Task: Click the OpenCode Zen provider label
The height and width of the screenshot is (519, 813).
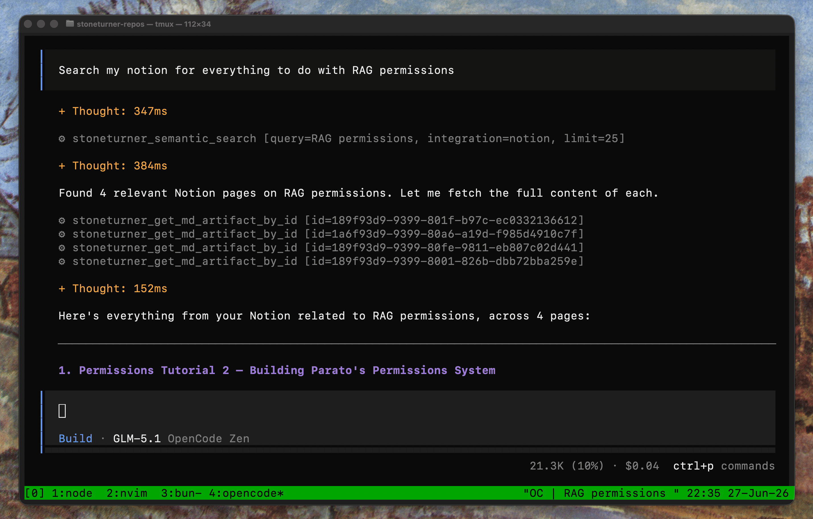Action: 208,439
